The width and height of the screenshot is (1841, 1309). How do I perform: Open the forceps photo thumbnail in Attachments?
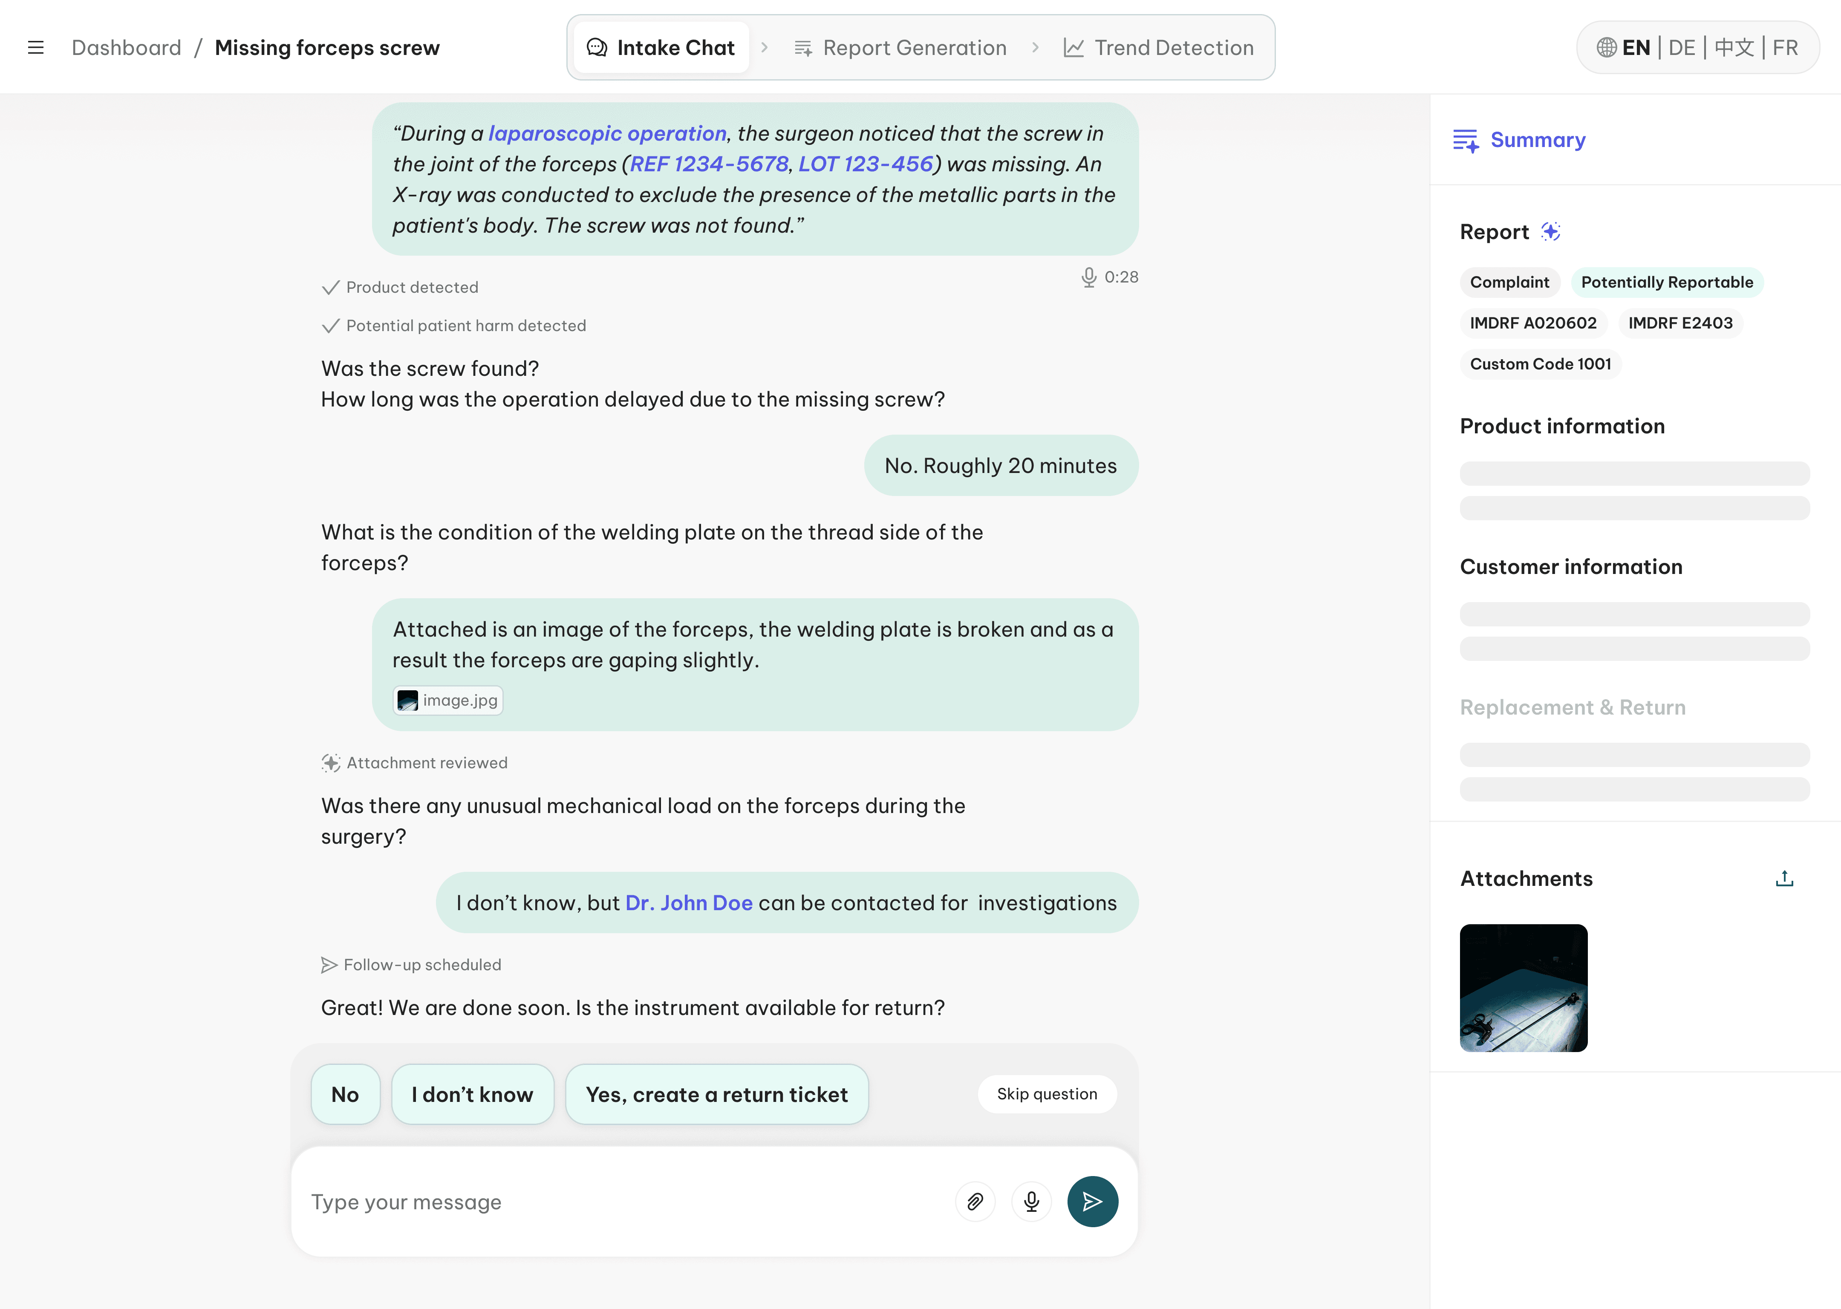click(1523, 987)
